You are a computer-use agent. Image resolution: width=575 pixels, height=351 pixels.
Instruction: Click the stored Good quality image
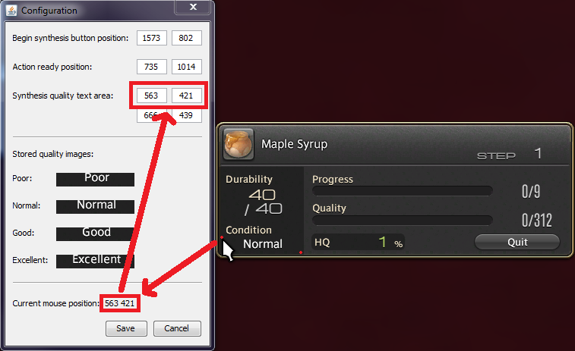95,234
